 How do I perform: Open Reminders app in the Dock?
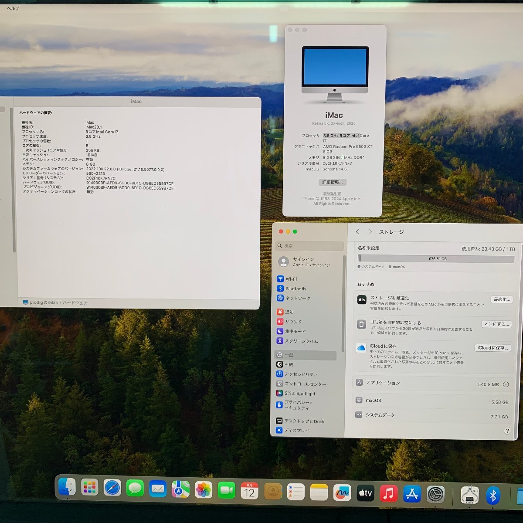pos(295,492)
